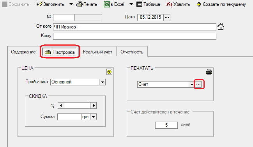Click the house icon beside От кого
This screenshot has height=147, width=253.
click(x=221, y=27)
